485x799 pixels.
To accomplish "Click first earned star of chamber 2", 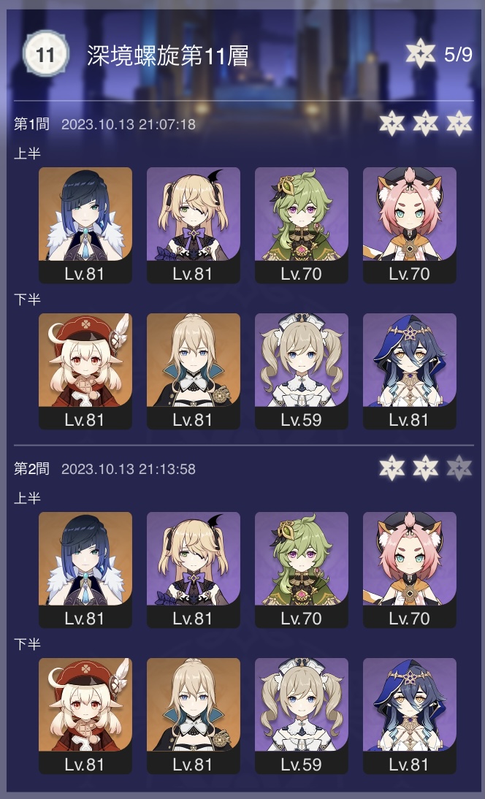I will point(392,467).
